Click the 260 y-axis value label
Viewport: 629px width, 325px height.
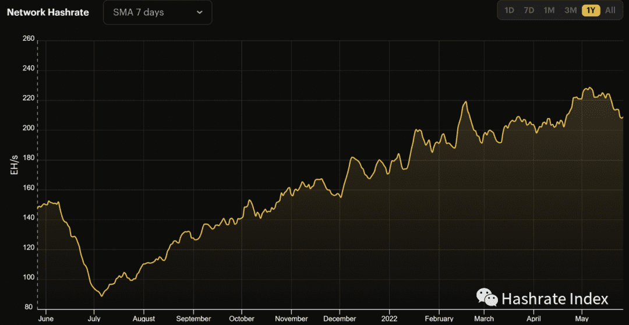pyautogui.click(x=29, y=39)
